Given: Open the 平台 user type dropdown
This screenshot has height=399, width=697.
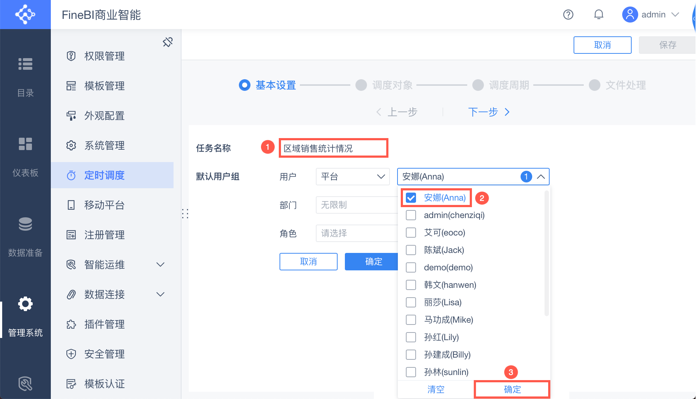Looking at the screenshot, I should pyautogui.click(x=352, y=177).
